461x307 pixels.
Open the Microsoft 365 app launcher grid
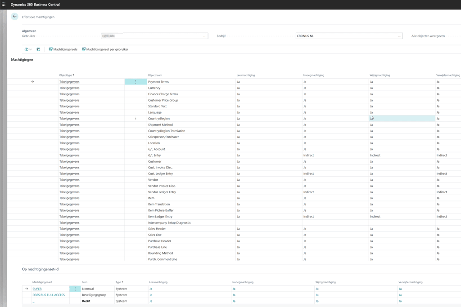pos(5,4)
